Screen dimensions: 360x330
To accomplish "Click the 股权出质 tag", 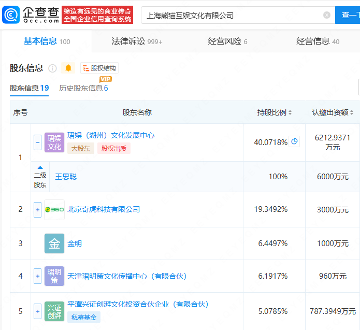I will [114, 148].
